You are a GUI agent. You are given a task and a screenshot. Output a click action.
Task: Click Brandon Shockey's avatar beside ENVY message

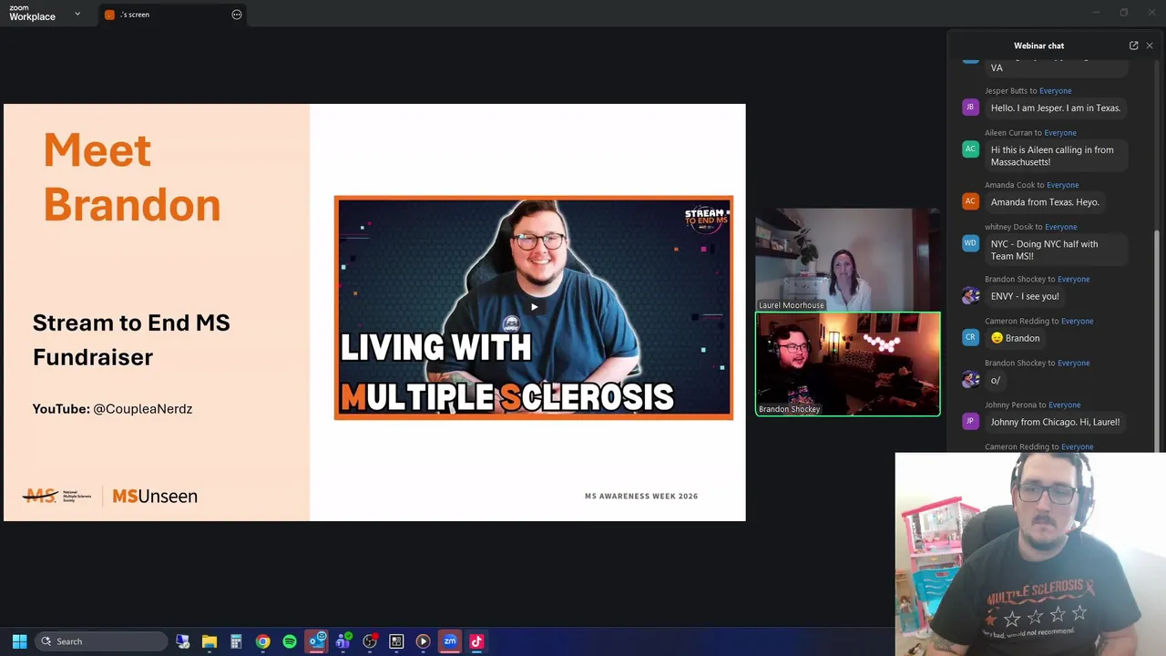970,295
